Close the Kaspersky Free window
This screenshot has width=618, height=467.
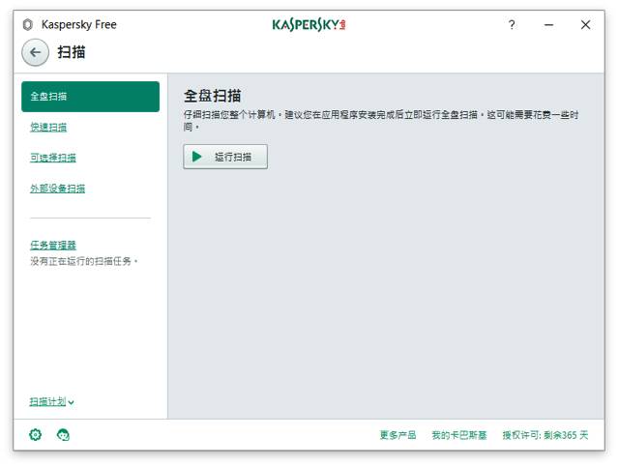(585, 25)
